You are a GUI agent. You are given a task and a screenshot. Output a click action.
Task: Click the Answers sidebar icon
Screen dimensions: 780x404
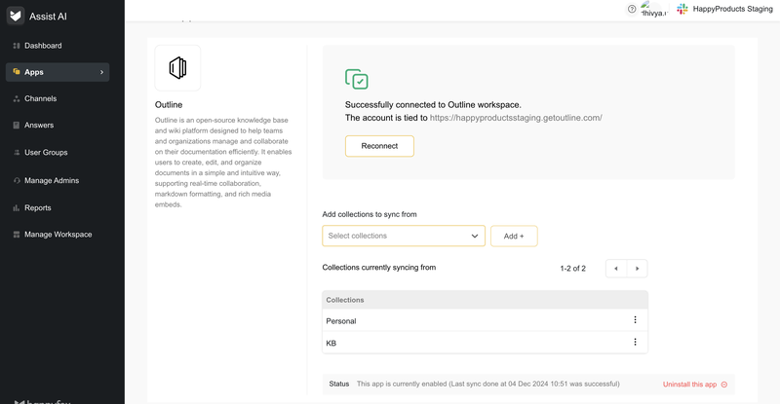[17, 126]
